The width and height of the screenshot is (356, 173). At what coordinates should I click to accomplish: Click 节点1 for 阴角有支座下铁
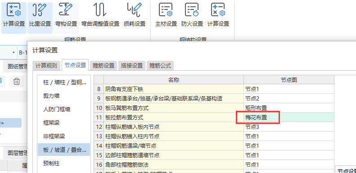[289, 89]
